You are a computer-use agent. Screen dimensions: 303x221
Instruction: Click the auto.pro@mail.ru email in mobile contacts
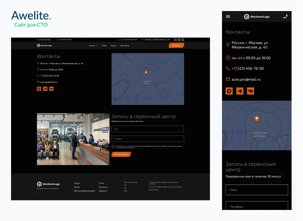pyautogui.click(x=246, y=79)
